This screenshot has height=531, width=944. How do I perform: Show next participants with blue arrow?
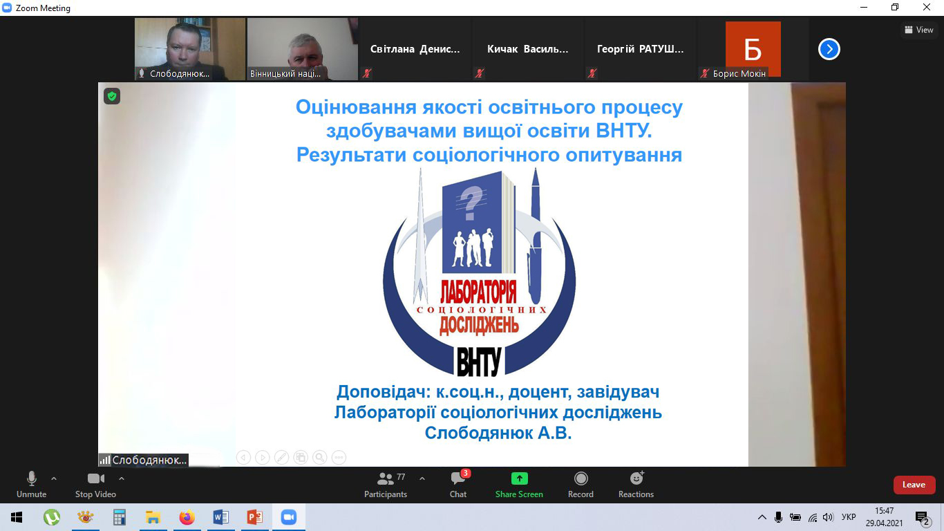point(829,49)
